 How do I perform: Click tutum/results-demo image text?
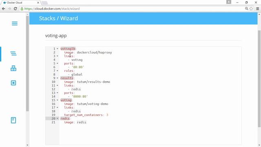coord(93,82)
